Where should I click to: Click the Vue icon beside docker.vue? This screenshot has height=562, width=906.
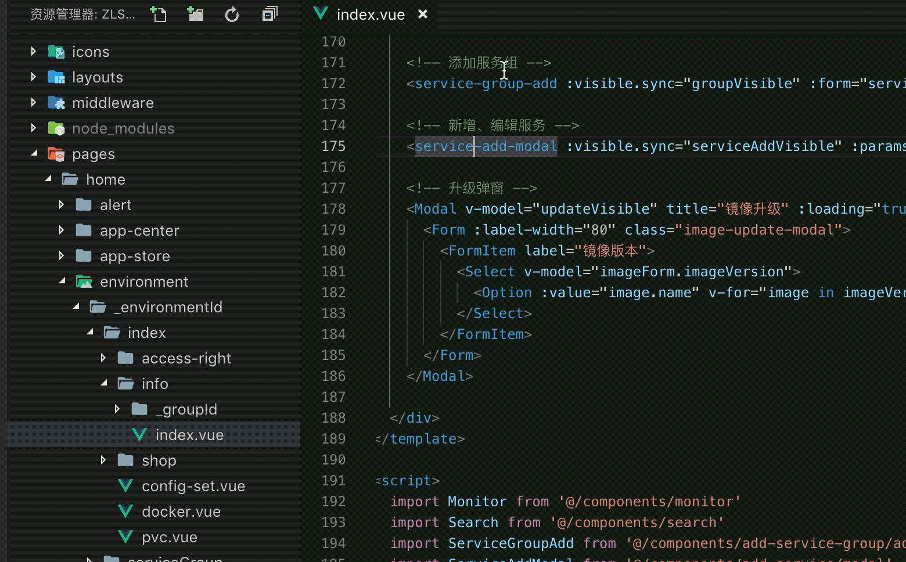[x=125, y=511]
